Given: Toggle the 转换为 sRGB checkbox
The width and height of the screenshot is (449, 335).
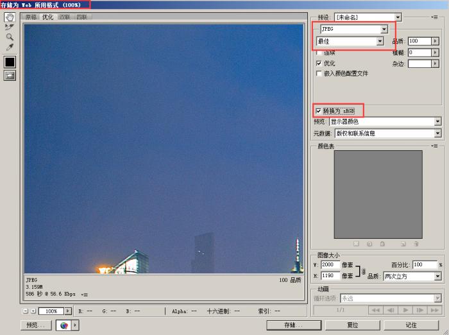Looking at the screenshot, I should 318,111.
